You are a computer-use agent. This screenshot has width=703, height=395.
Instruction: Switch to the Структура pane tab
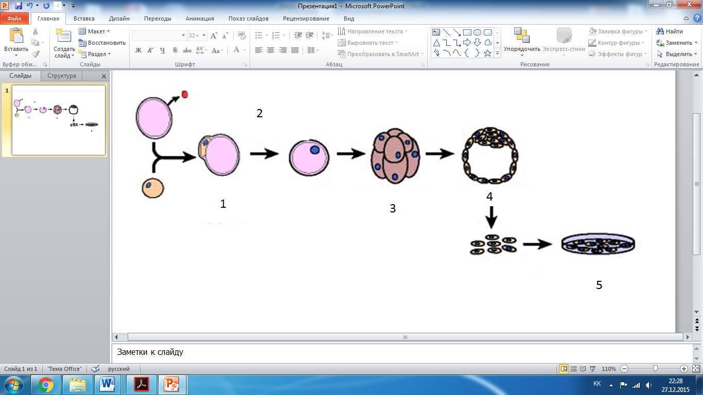coord(62,76)
